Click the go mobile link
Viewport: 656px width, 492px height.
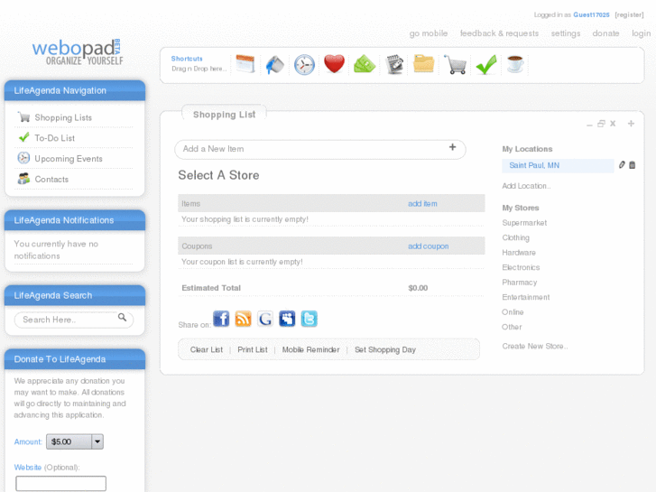pyautogui.click(x=429, y=33)
